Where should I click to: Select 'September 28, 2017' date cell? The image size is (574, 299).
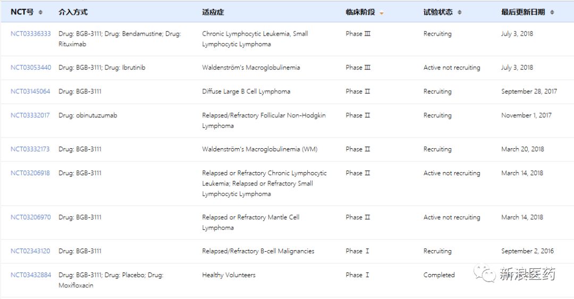529,91
